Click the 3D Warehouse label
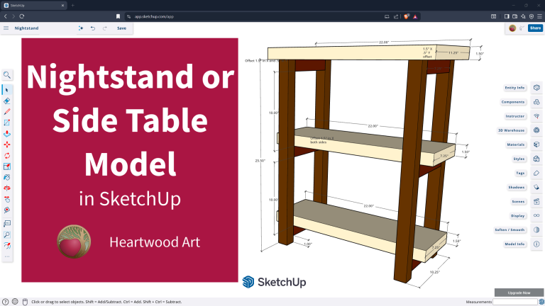The height and width of the screenshot is (306, 545). (511, 130)
